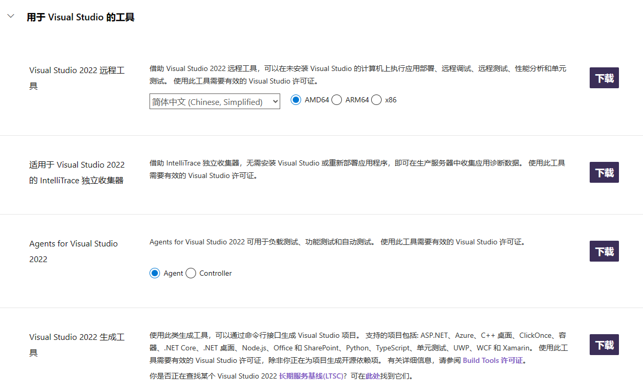The width and height of the screenshot is (643, 389).
Task: Download the IntelliTrace 独立收集器
Action: (x=604, y=172)
